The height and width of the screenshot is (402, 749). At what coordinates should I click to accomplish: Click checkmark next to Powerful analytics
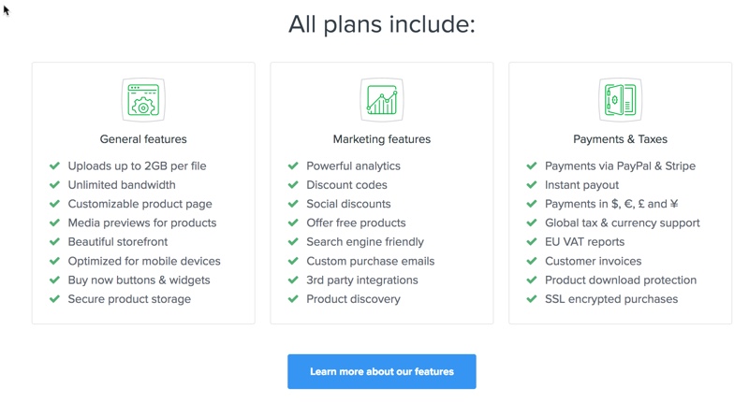pos(293,166)
